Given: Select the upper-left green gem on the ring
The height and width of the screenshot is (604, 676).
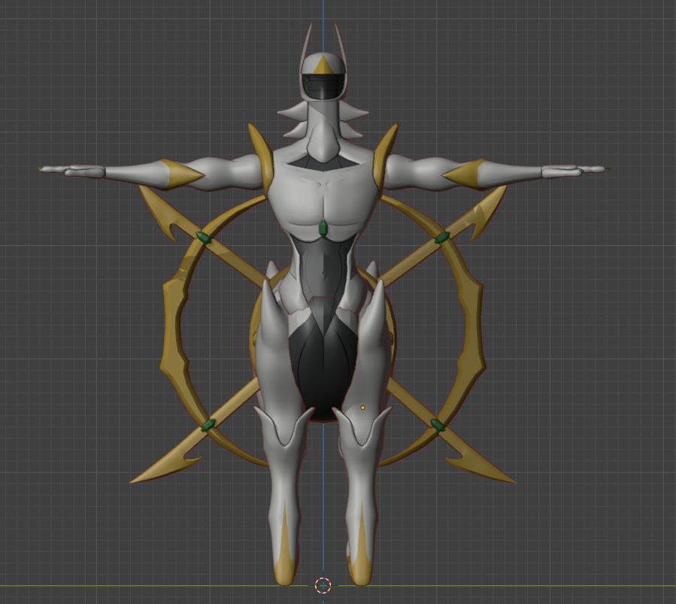Looking at the screenshot, I should click(203, 238).
